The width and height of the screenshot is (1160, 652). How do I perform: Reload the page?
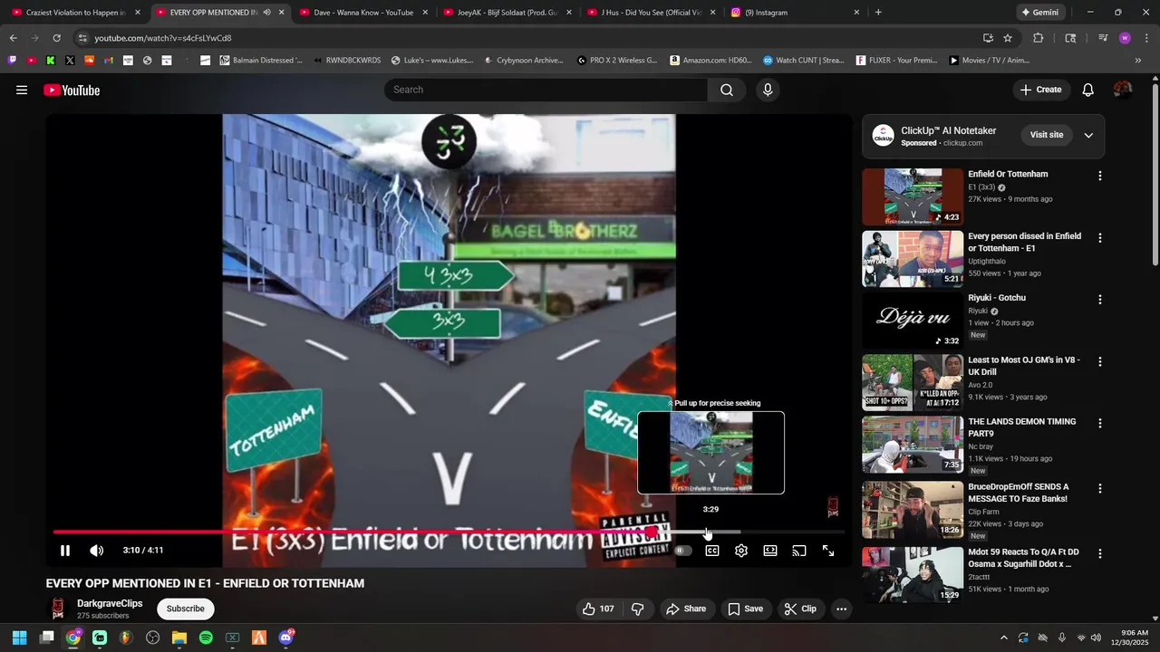56,38
